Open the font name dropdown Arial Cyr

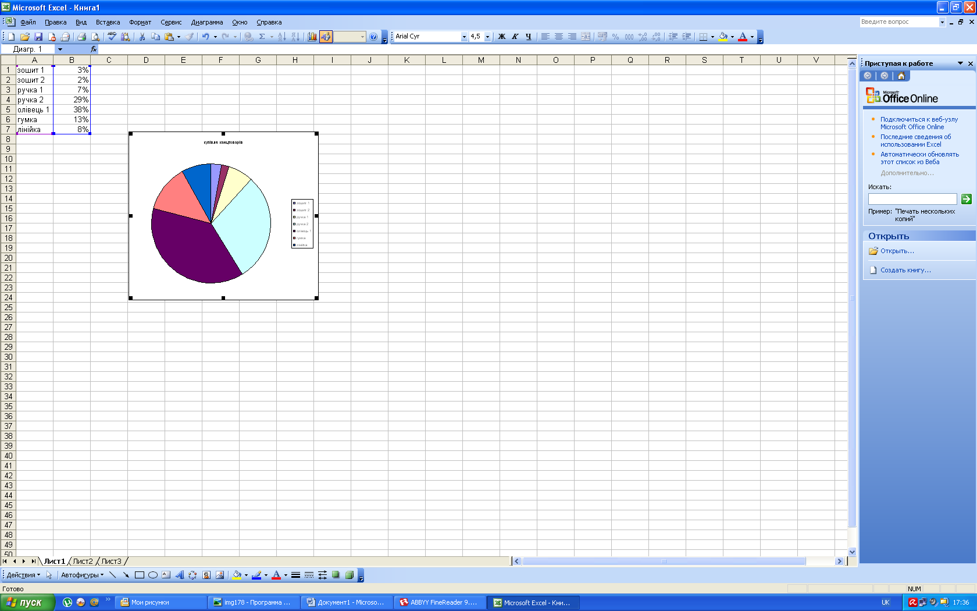pyautogui.click(x=464, y=37)
